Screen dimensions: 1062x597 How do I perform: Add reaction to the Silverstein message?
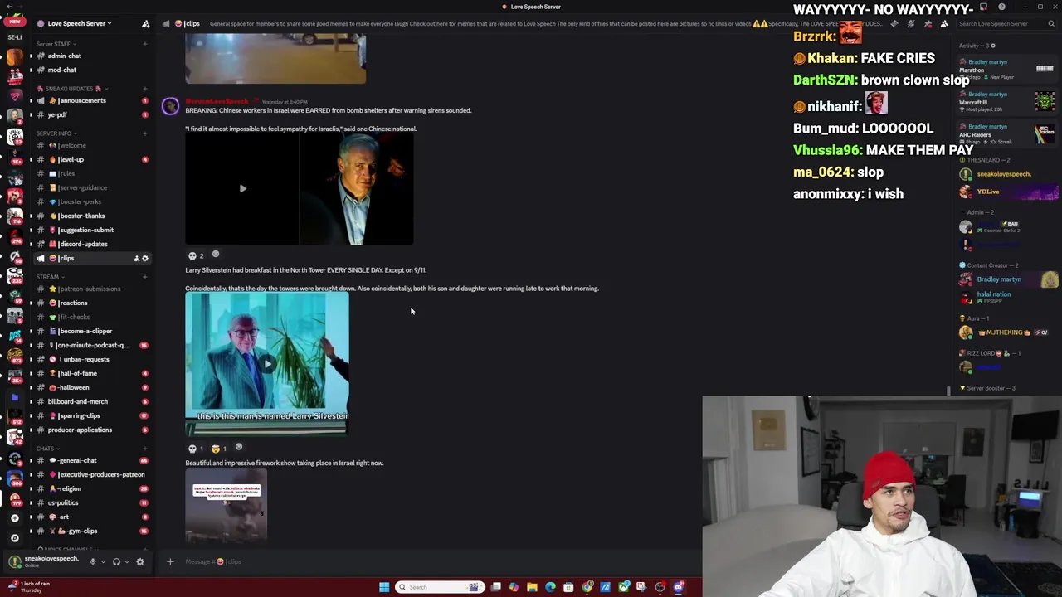tap(239, 448)
